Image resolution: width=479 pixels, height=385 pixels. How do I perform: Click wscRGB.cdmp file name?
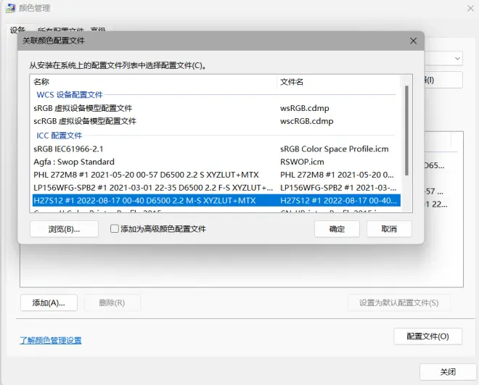[307, 121]
